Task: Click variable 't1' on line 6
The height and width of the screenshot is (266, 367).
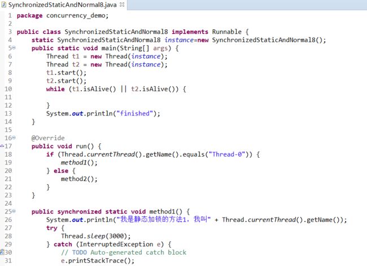Action: [x=76, y=56]
